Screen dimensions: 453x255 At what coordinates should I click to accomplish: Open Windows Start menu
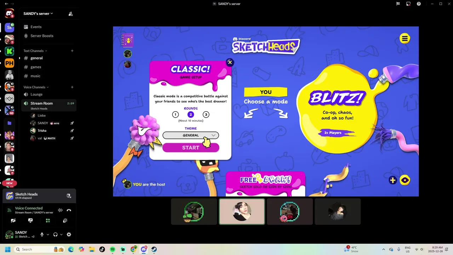coord(7,249)
